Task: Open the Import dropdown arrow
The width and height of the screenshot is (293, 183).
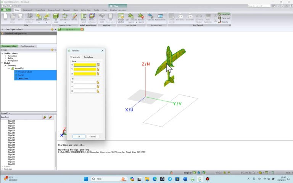Action: [x=39, y=23]
